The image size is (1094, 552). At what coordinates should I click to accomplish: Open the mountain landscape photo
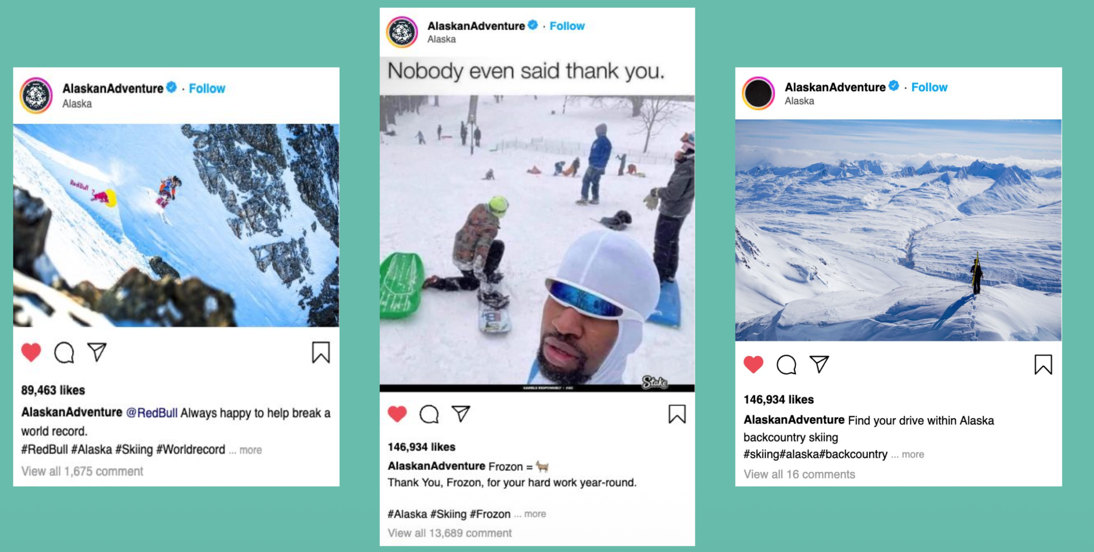(x=898, y=230)
